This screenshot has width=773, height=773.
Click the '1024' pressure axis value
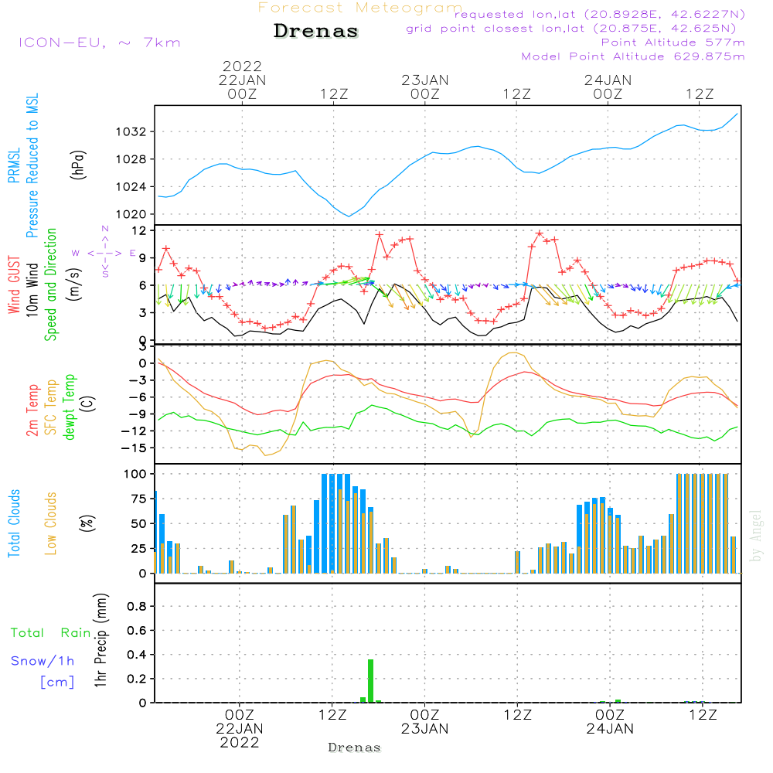pyautogui.click(x=131, y=187)
